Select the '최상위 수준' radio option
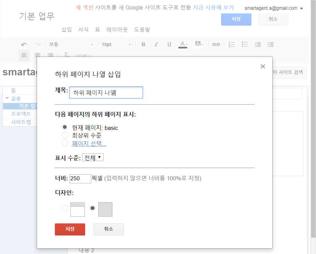This screenshot has width=316, height=254. pos(65,135)
